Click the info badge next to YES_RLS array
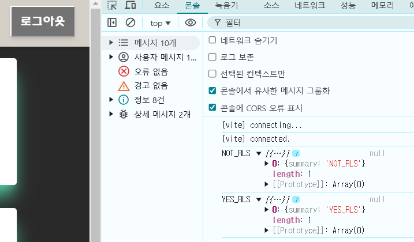Image resolution: width=414 pixels, height=242 pixels. click(296, 199)
